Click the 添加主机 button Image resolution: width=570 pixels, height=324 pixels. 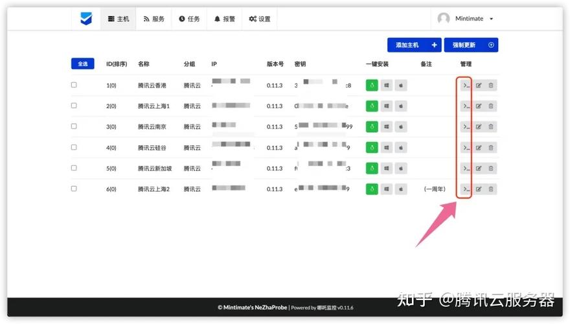coord(415,45)
